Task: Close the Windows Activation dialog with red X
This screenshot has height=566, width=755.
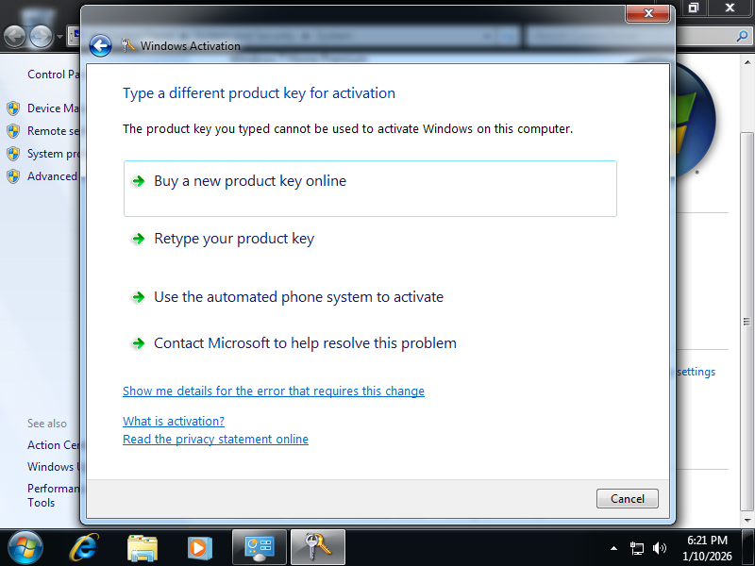Action: click(x=647, y=13)
